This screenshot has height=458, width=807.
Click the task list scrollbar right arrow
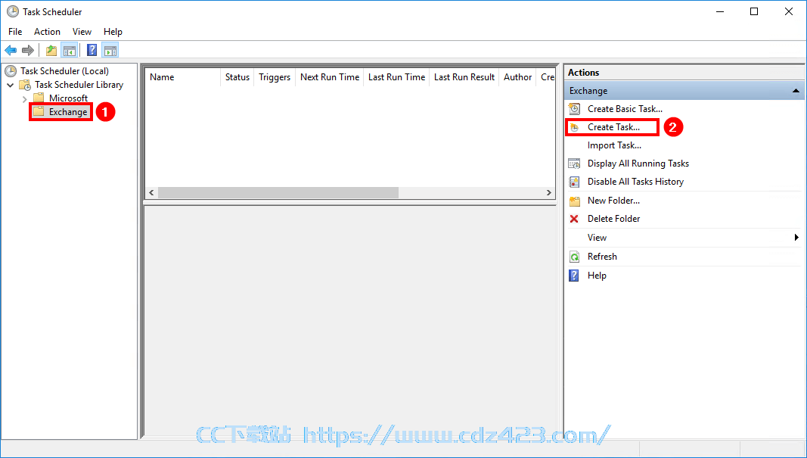[x=548, y=193]
